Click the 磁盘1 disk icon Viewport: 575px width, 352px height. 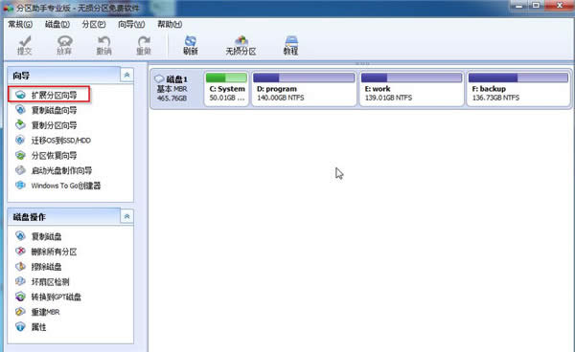coord(159,78)
